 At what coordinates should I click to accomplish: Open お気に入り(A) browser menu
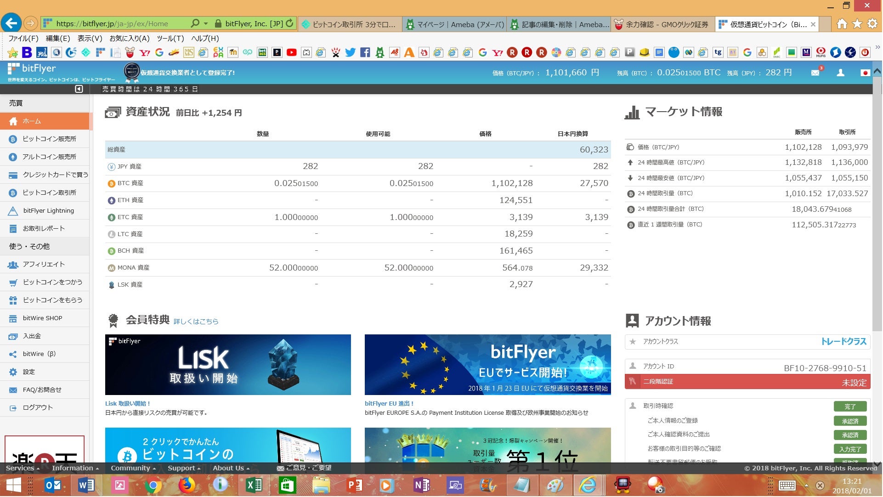pyautogui.click(x=130, y=39)
